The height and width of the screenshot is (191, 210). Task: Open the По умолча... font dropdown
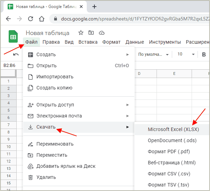pos(153,54)
